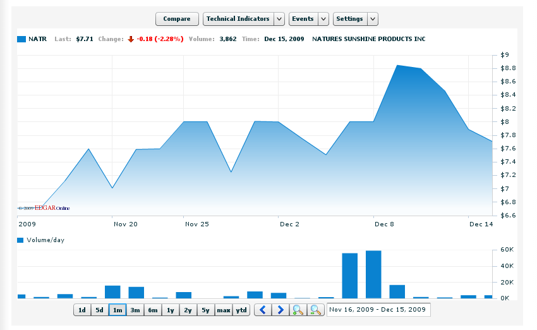Open the Technical Indicators button
This screenshot has width=537, height=330.
(238, 19)
